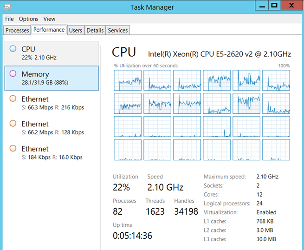Minimize the Task Manager window

point(262,6)
